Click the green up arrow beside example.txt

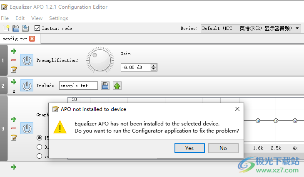click(117, 86)
